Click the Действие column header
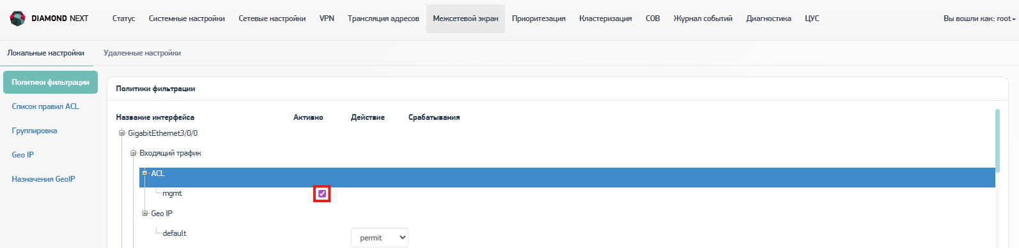 [x=368, y=117]
